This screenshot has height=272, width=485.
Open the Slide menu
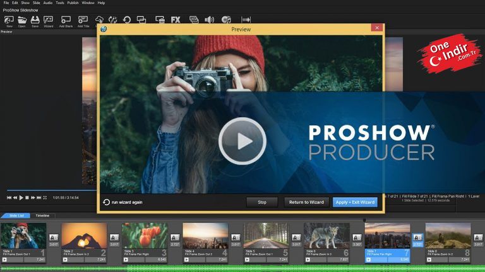(36, 3)
